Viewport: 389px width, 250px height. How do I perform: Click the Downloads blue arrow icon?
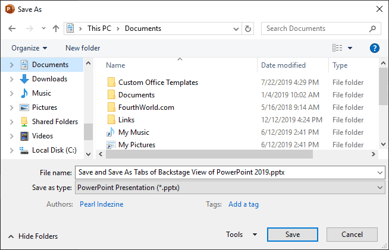coord(24,79)
